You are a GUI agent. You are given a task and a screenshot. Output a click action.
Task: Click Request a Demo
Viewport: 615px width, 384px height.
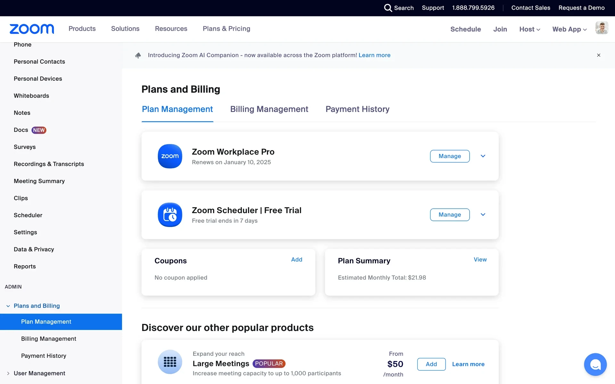pyautogui.click(x=581, y=8)
